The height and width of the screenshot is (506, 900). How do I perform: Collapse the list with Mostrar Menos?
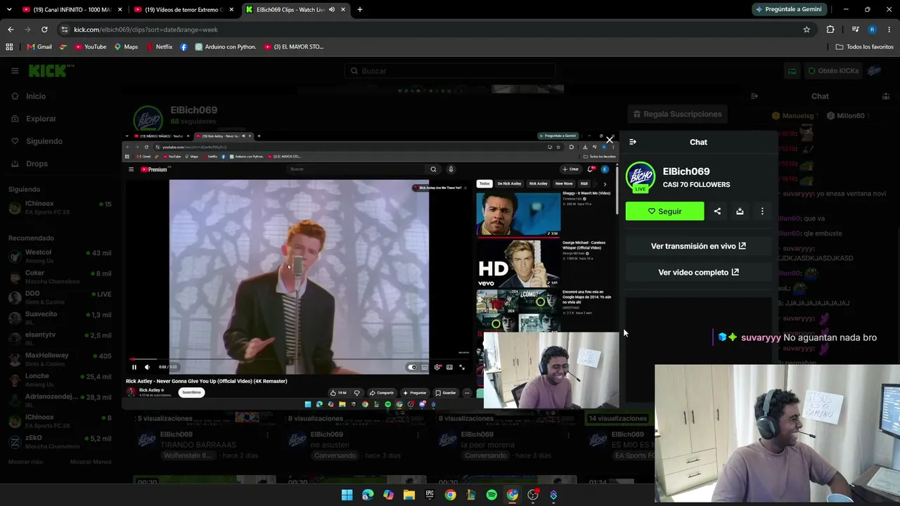(91, 462)
